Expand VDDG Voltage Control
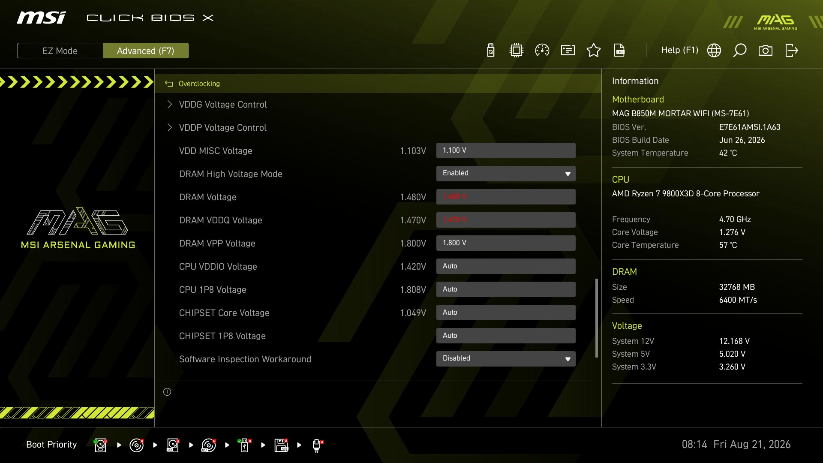Viewport: 823px width, 463px height. (x=223, y=105)
